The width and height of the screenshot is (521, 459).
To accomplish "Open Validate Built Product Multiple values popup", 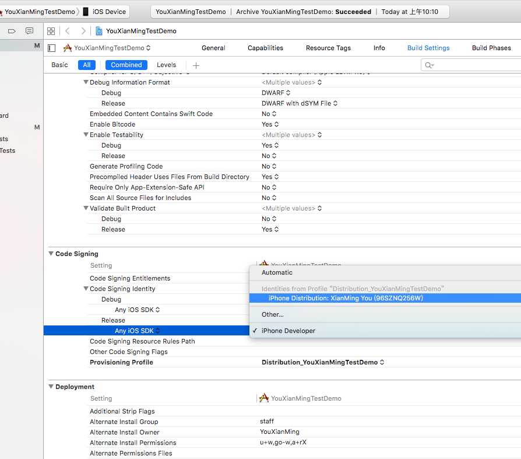I will [292, 208].
